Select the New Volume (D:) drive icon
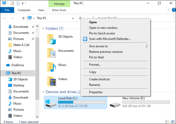 click(x=115, y=105)
